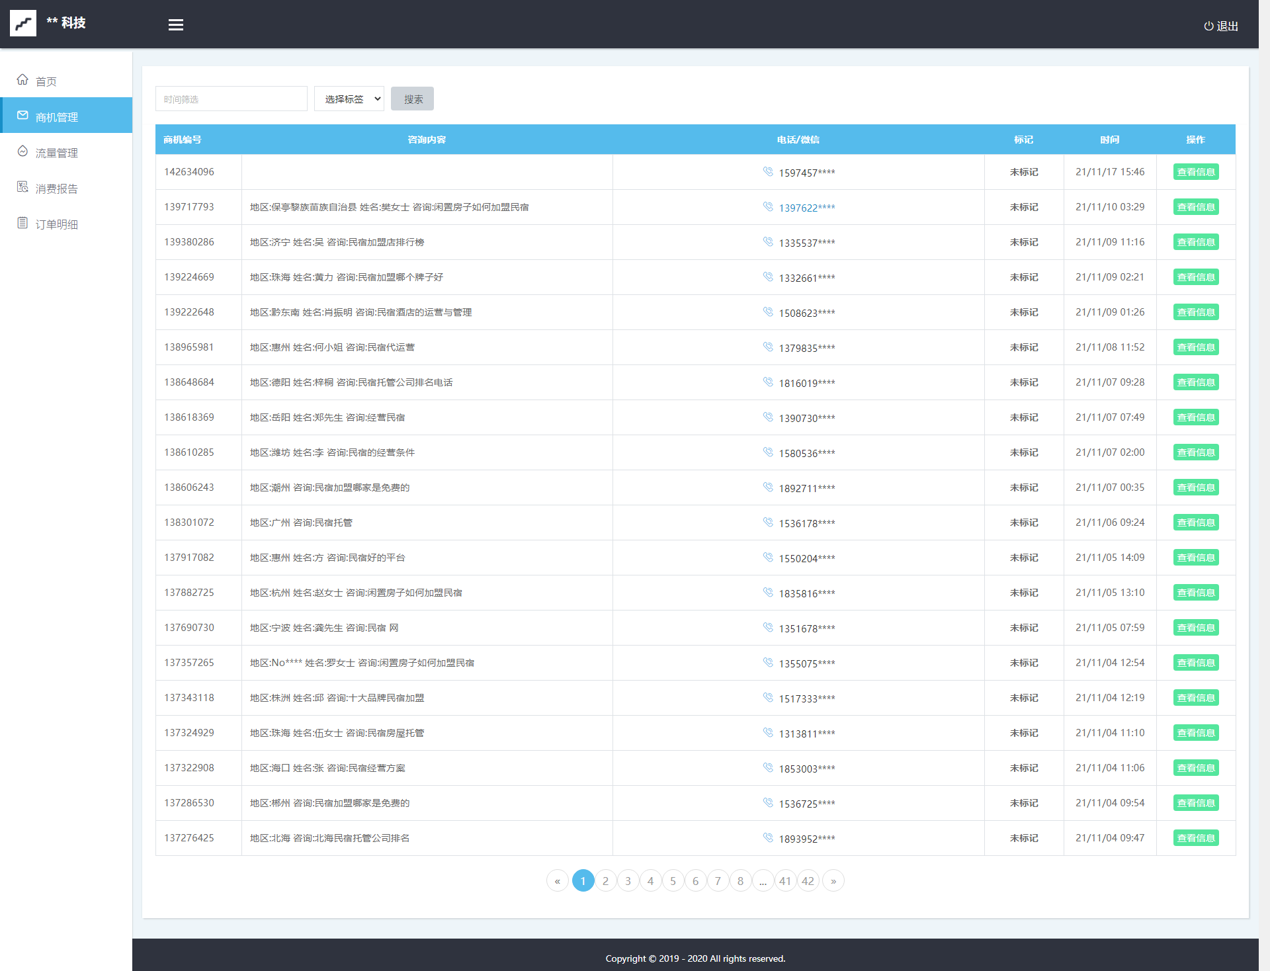Click 查看信息 for record 138301072
Image resolution: width=1270 pixels, height=971 pixels.
pyautogui.click(x=1196, y=523)
